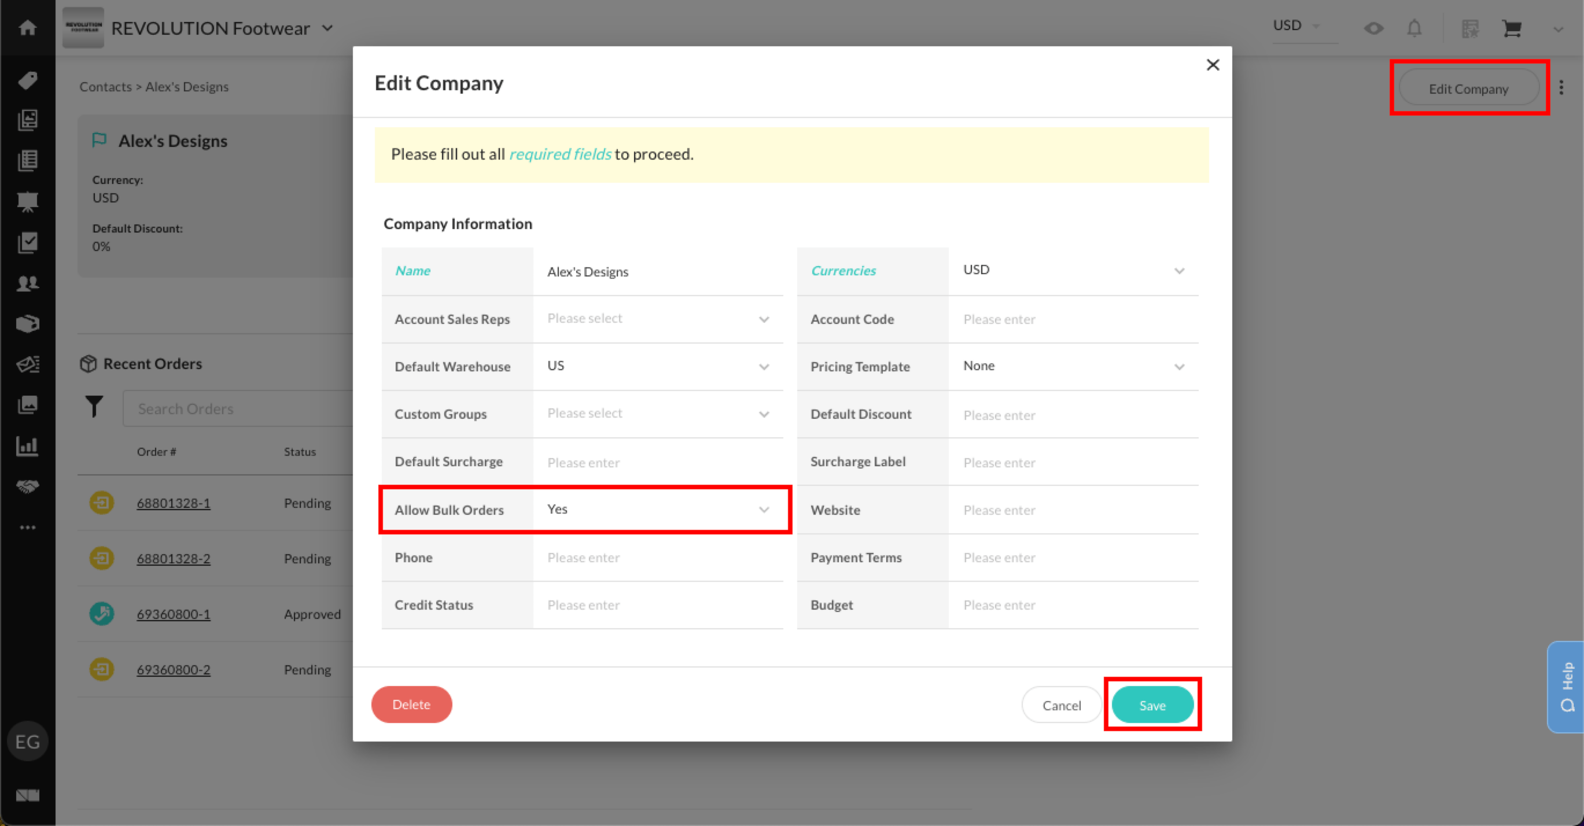Save the Edit Company changes
This screenshot has width=1584, height=826.
coord(1152,705)
